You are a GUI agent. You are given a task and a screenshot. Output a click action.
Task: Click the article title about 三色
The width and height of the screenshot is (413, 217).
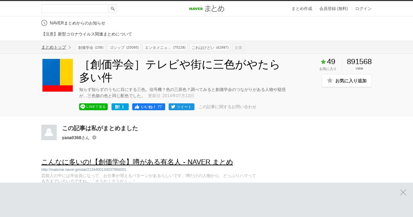[180, 71]
